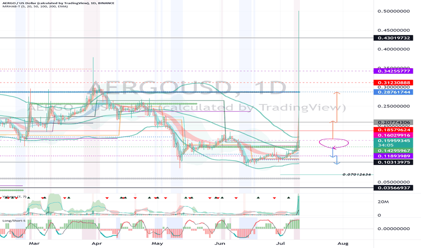Viewport: 421px width, 248px height.
Task: Click the 0.40000000 price axis tick
Action: (393, 49)
